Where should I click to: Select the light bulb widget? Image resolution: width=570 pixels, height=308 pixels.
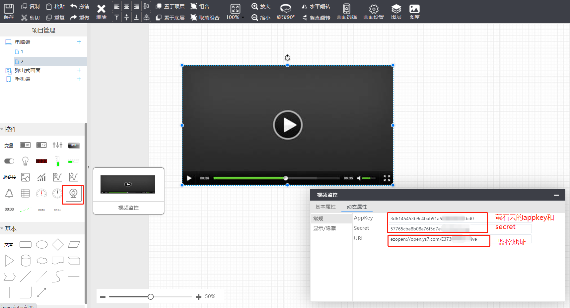tap(25, 161)
